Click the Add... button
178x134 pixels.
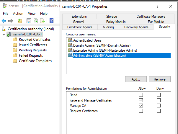pos(135,79)
